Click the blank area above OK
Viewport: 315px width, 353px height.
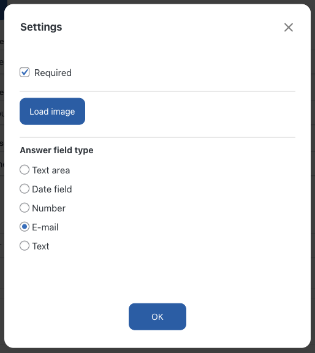coord(157,278)
